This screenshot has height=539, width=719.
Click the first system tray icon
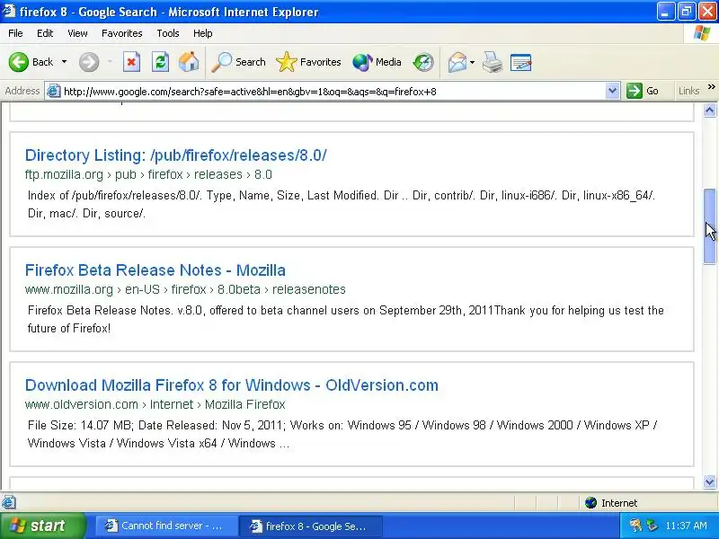(x=635, y=526)
